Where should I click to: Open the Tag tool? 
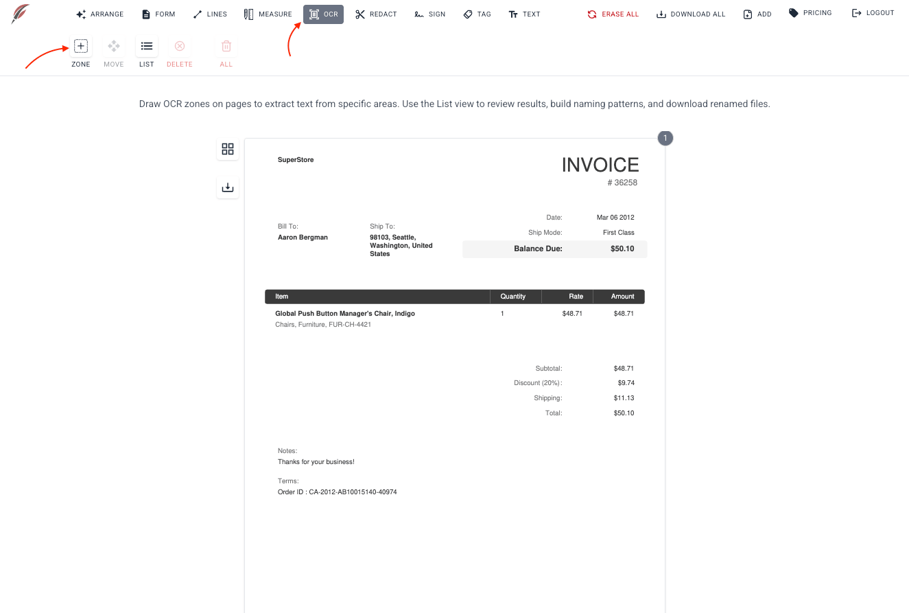(x=477, y=14)
